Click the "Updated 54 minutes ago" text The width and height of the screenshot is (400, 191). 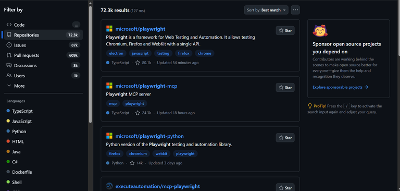point(178,63)
